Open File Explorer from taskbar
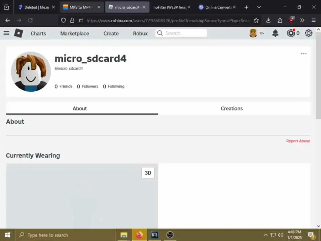This screenshot has width=321, height=241. click(x=124, y=235)
